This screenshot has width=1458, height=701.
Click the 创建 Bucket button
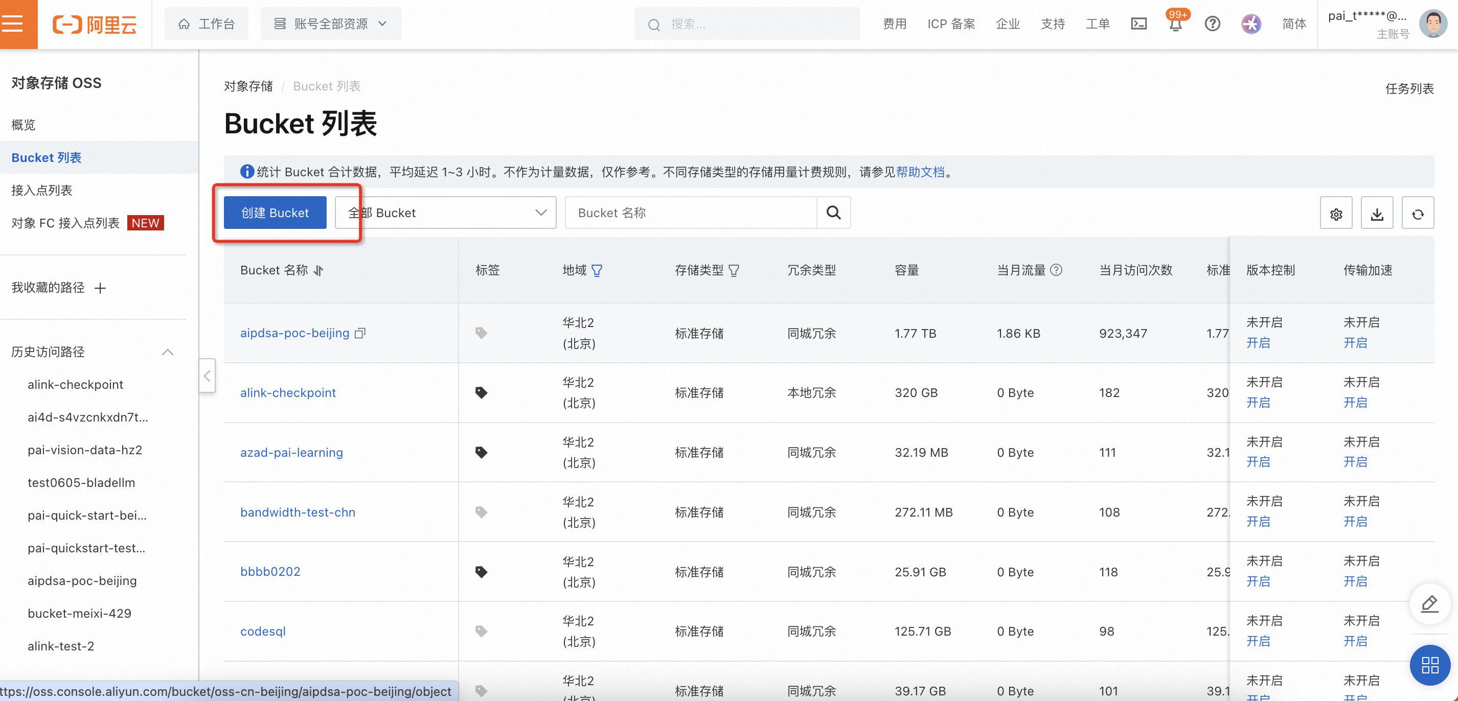(x=275, y=213)
